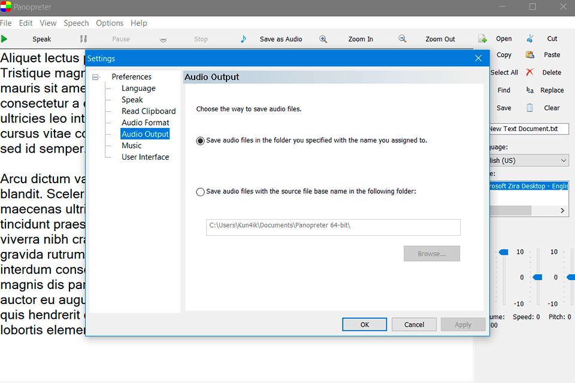Select Music in the Preferences tree

131,145
